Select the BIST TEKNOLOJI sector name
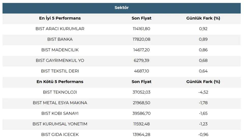The height and width of the screenshot is (138, 244). (x=60, y=92)
